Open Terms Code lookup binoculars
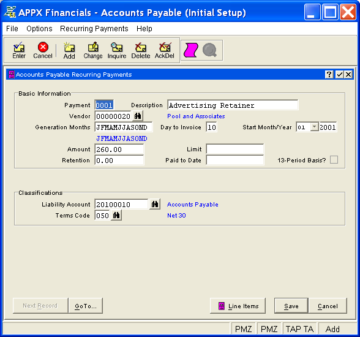360x337 pixels. tap(116, 215)
